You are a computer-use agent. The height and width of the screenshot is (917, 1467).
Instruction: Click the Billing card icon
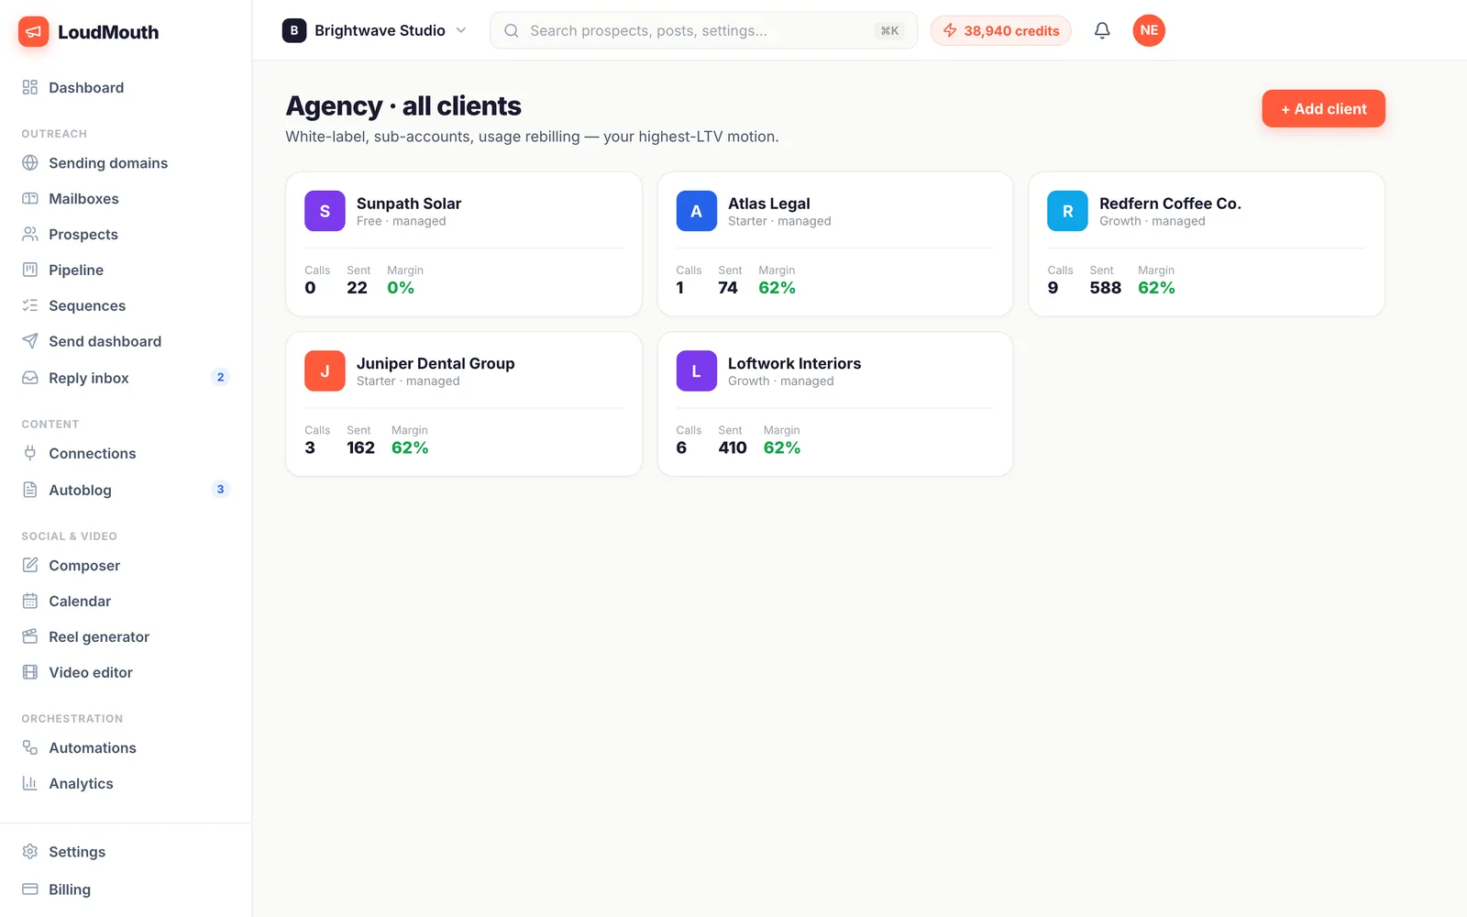pos(30,889)
